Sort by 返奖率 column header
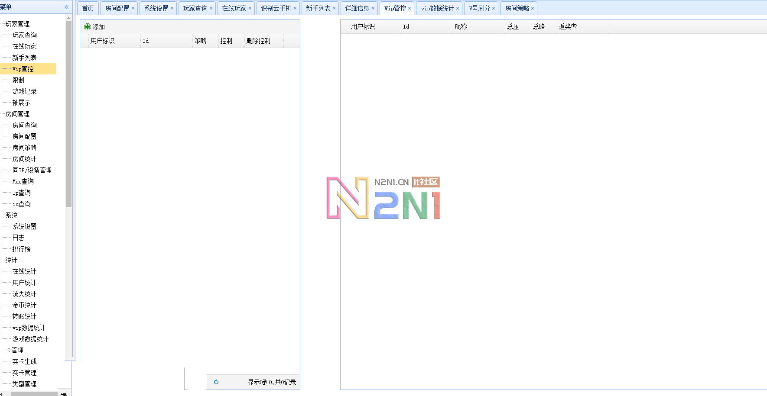 [568, 26]
